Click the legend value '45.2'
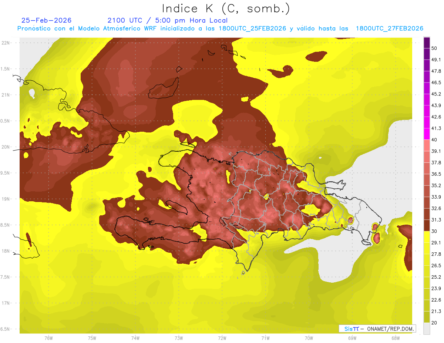This screenshot has width=444, height=343. (436, 94)
